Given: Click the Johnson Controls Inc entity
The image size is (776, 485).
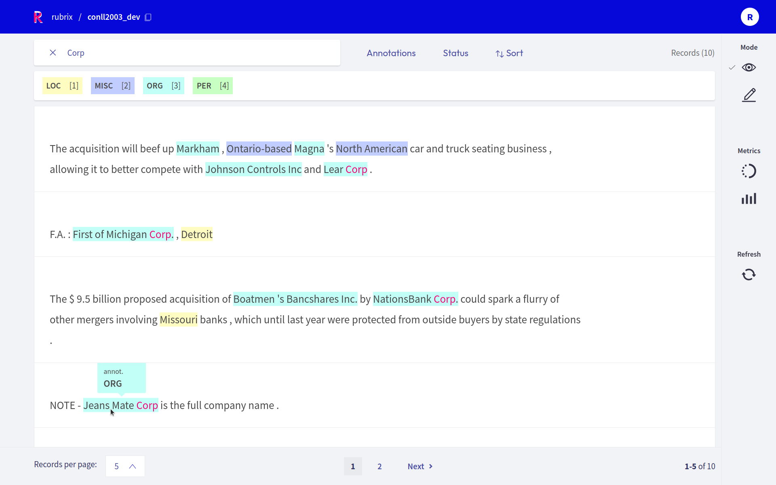Looking at the screenshot, I should (253, 169).
